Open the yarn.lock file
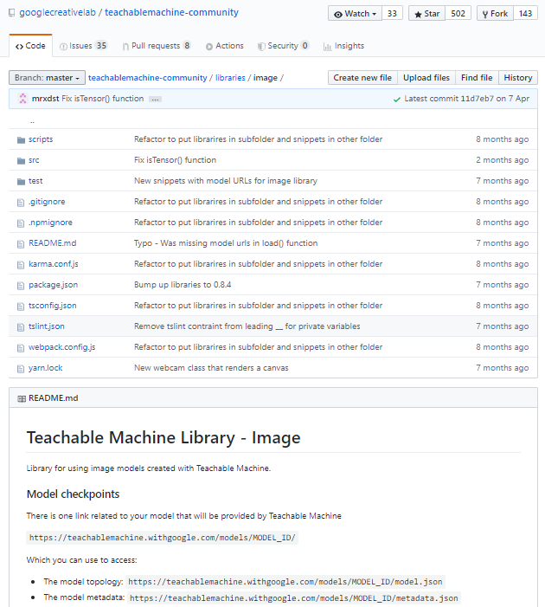The width and height of the screenshot is (545, 607). tap(45, 368)
